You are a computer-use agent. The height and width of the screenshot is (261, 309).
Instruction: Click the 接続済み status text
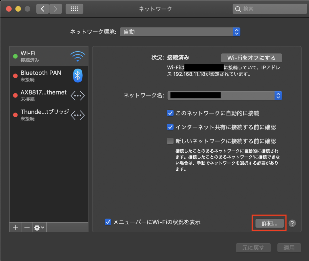pos(178,58)
